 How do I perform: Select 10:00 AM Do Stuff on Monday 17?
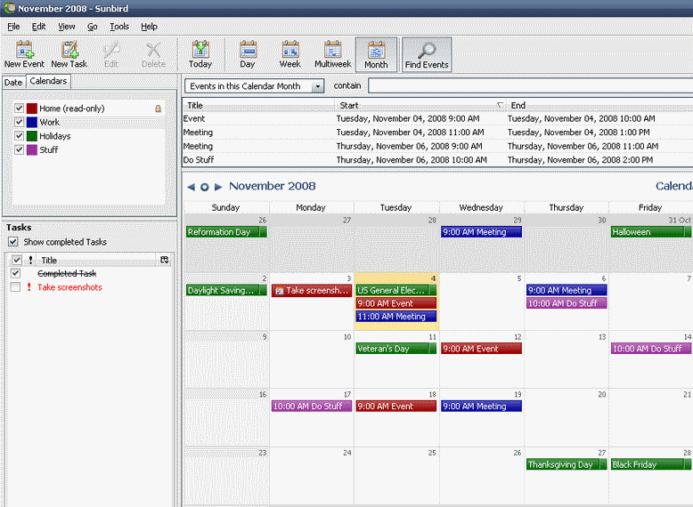pos(312,406)
